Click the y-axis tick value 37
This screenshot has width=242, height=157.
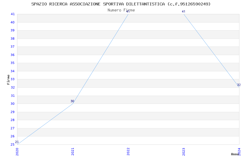point(13,47)
